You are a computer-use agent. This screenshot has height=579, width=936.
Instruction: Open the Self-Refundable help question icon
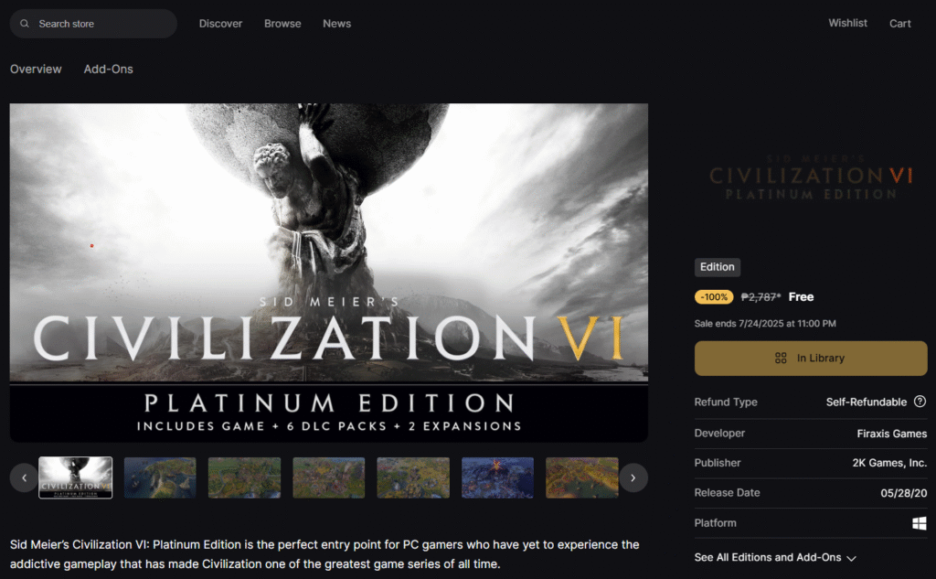(x=920, y=402)
